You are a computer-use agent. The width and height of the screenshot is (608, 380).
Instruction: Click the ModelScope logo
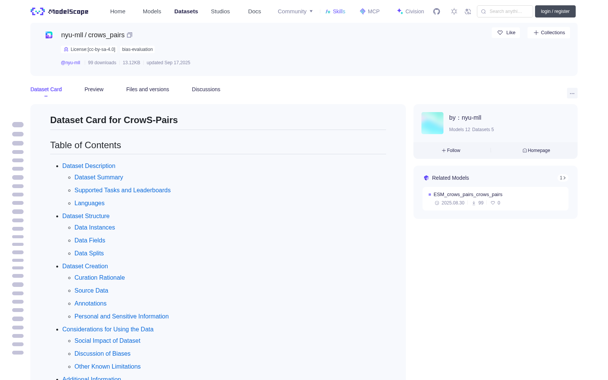click(x=59, y=11)
